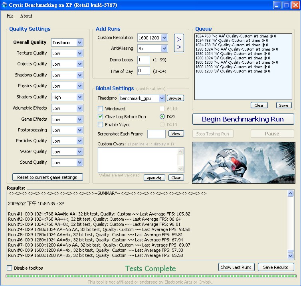Click the Tests Complete status text
This screenshot has width=301, height=286.
pyautogui.click(x=150, y=268)
